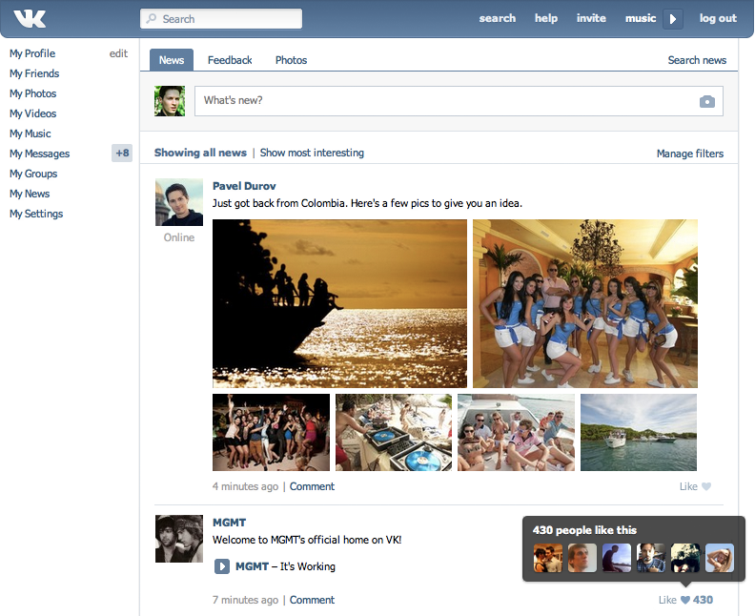Click log out in header
The image size is (755, 616).
point(718,18)
